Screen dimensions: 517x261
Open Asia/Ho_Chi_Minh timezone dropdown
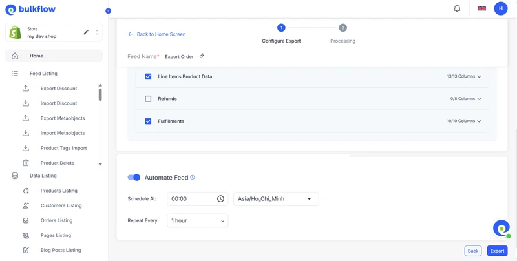[x=276, y=199]
